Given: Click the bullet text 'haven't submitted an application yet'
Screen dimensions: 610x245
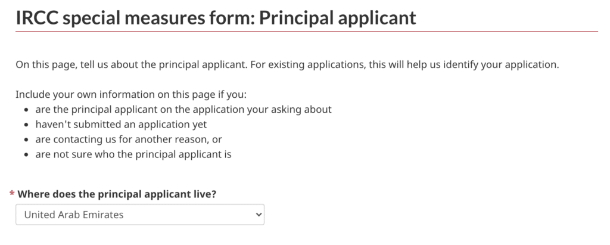Looking at the screenshot, I should tap(121, 125).
